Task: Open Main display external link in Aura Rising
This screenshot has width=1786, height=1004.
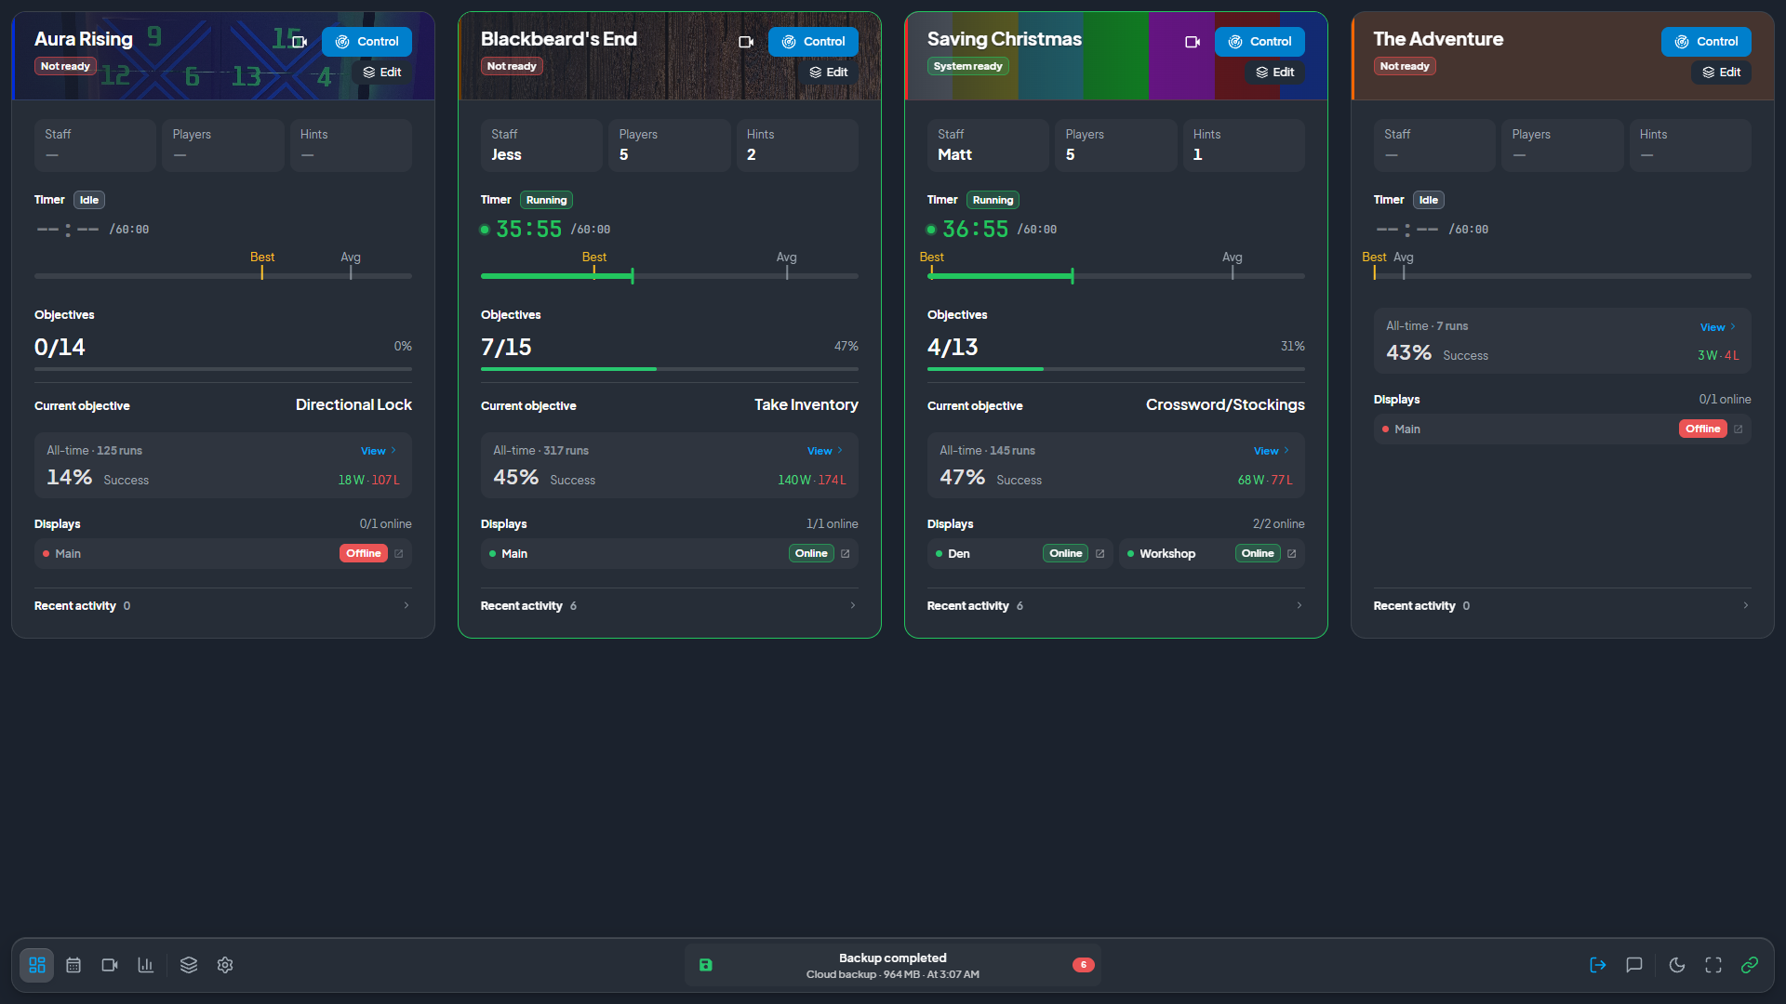Action: 399,554
